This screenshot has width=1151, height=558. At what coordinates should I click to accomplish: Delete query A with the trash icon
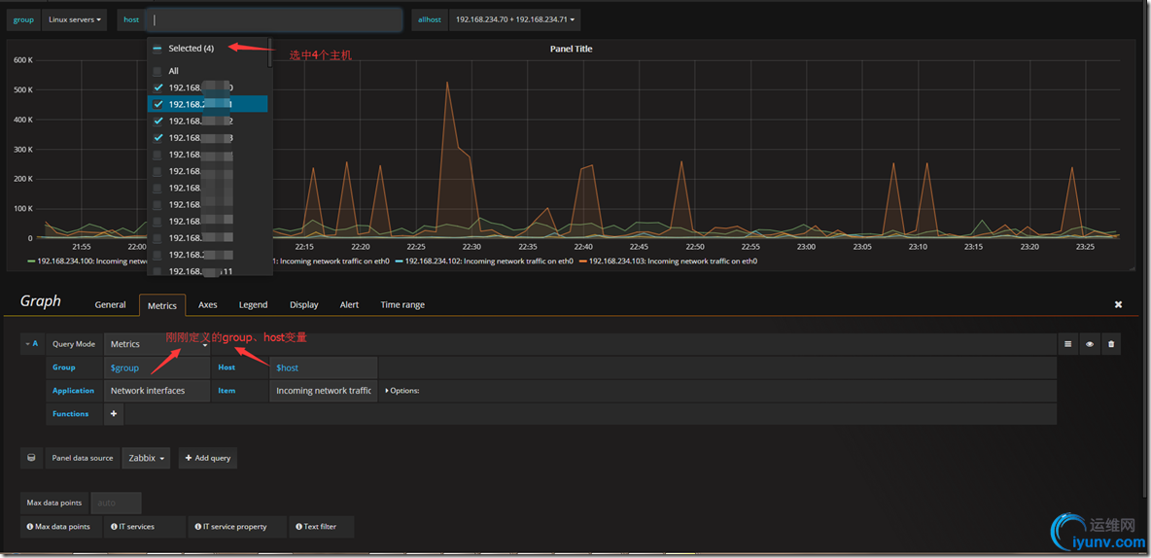1111,343
